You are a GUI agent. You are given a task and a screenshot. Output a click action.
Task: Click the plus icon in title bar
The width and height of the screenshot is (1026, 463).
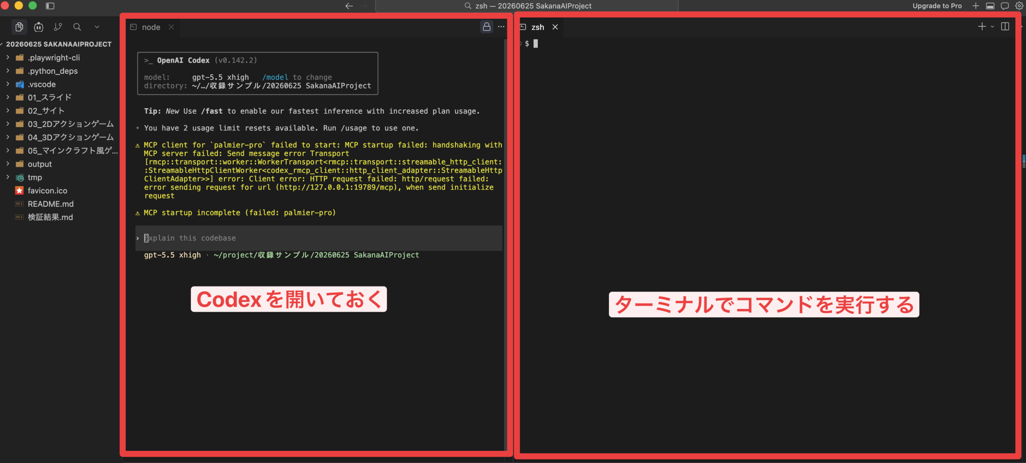(x=976, y=6)
